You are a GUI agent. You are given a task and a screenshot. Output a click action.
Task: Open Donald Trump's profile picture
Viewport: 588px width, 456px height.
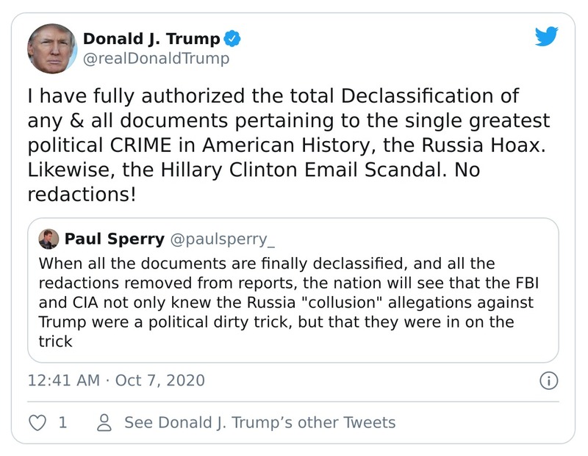pyautogui.click(x=52, y=48)
